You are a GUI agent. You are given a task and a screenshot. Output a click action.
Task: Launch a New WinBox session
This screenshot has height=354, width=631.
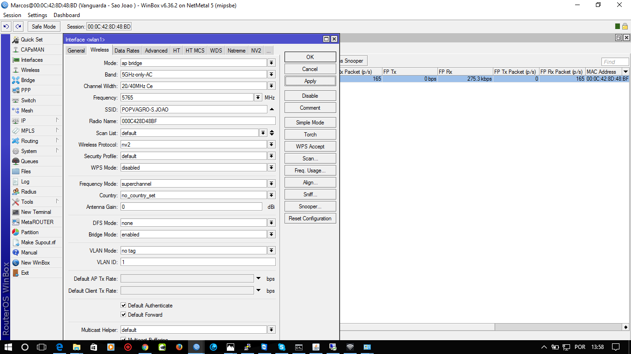coord(35,263)
